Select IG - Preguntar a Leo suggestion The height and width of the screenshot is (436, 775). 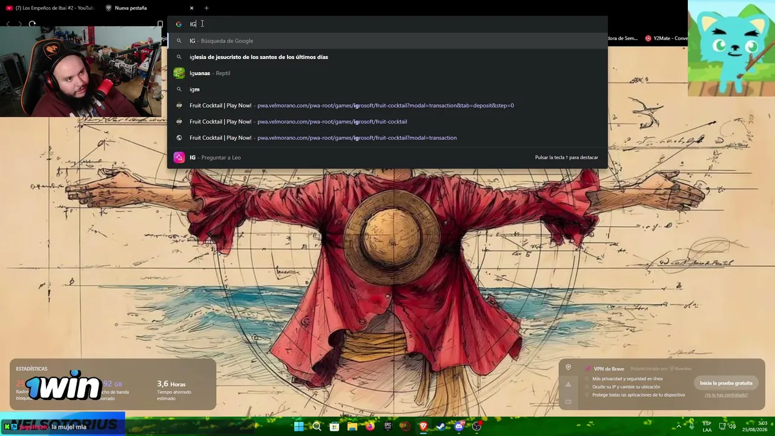click(x=387, y=157)
